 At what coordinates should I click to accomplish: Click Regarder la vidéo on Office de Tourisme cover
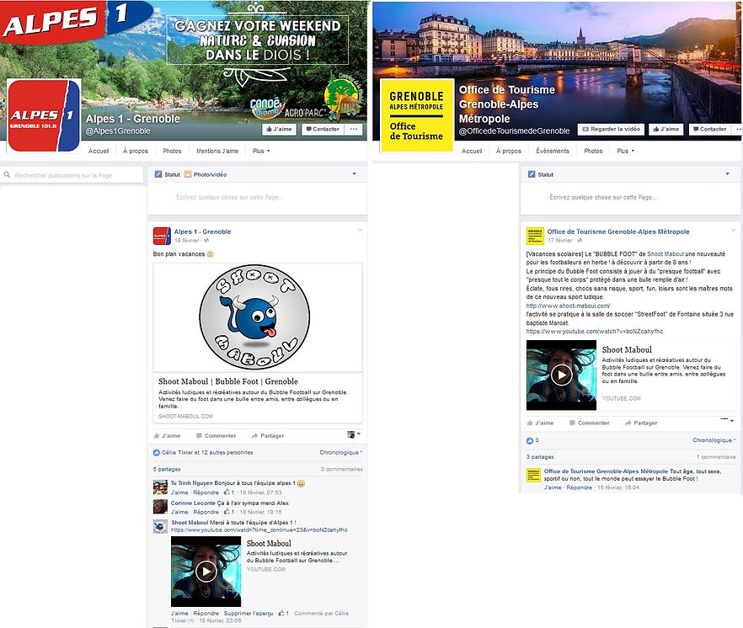(x=611, y=130)
